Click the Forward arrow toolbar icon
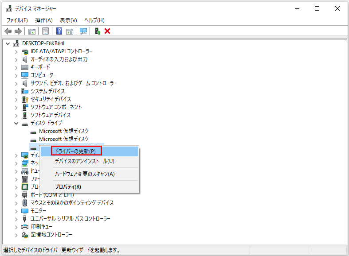 (18, 31)
